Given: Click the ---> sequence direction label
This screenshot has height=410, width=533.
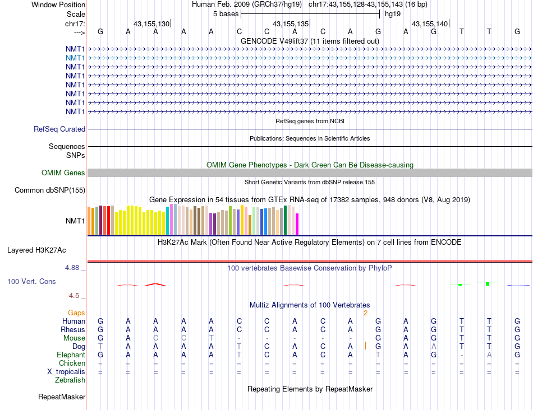Looking at the screenshot, I should pos(79,32).
